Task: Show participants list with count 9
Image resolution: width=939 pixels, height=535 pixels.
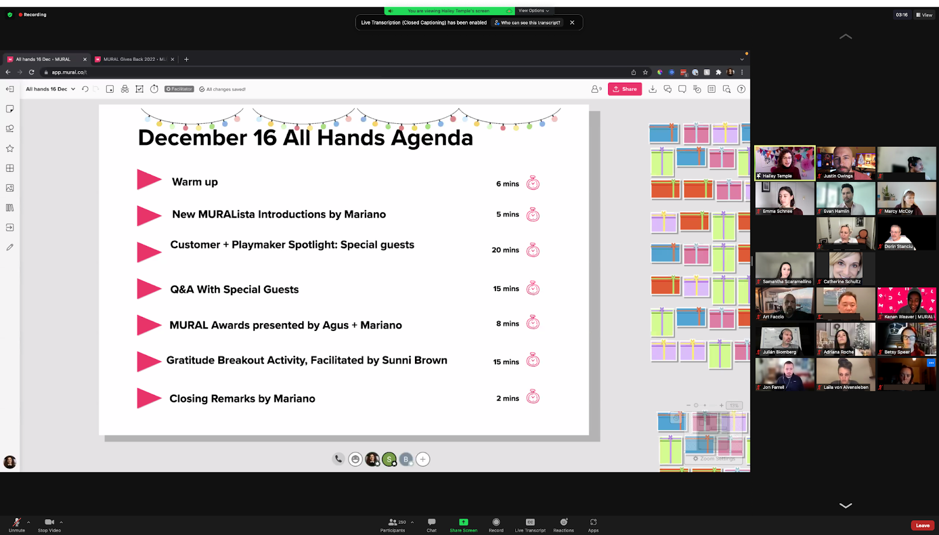Action: click(x=596, y=89)
